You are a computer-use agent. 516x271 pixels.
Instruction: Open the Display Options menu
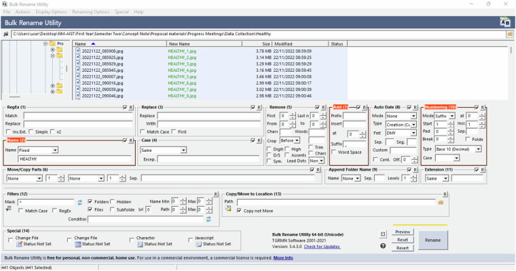(x=52, y=12)
